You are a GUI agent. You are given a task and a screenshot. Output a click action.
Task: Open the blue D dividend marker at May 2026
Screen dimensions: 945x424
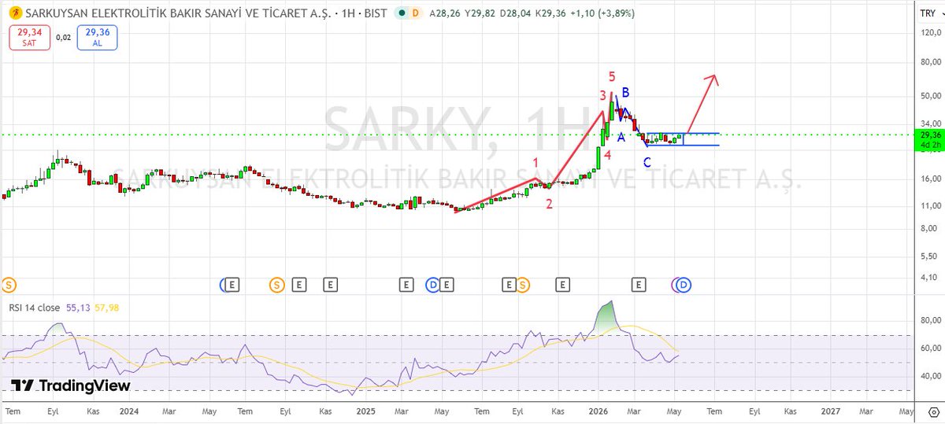(684, 284)
